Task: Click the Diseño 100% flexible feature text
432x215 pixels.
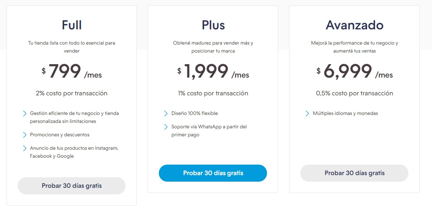Action: point(194,113)
